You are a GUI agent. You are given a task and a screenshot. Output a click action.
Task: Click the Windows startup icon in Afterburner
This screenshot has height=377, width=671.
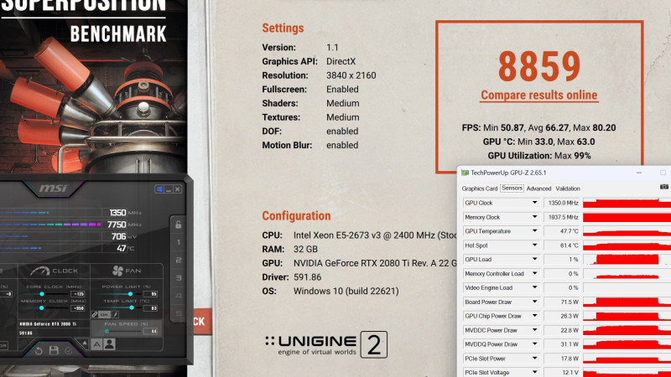(x=159, y=189)
